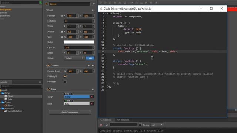Click the Script property Atirar field
Screen dimensions: 237x133
(x=77, y=97)
